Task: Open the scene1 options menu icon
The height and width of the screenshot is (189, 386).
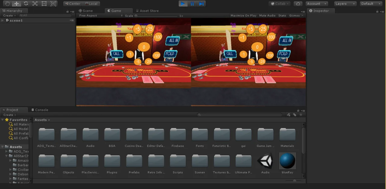Action: pyautogui.click(x=71, y=20)
